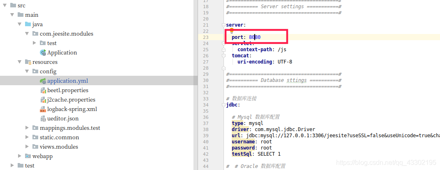Screen dimensions: 440x170
Task: Click the jdbc:mysql url line
Action: click(336, 136)
